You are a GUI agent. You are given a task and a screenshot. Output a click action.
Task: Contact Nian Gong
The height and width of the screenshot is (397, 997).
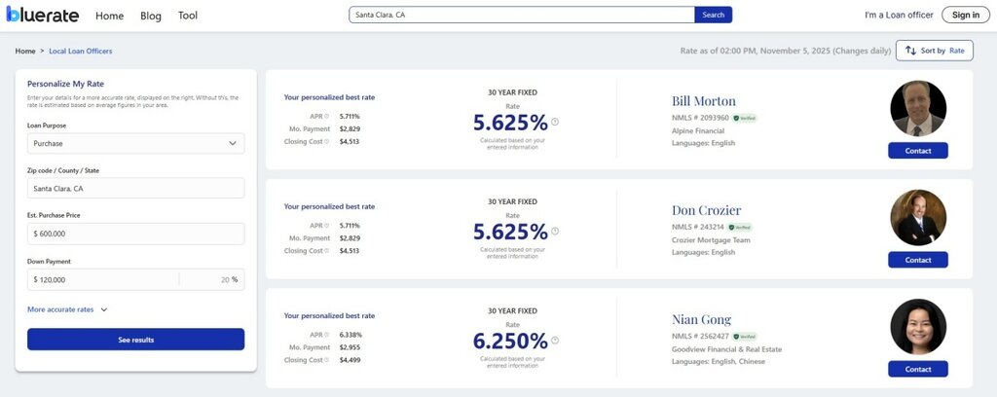[917, 369]
